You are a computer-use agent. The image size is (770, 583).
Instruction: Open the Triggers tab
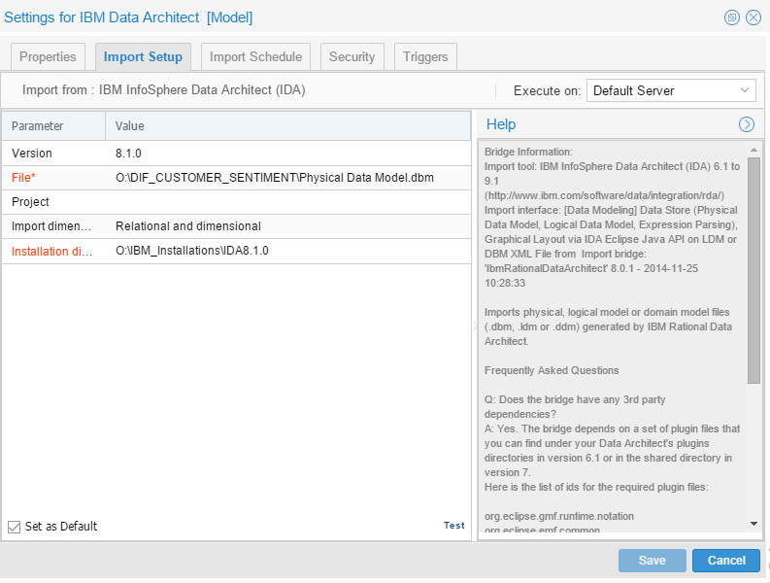425,56
